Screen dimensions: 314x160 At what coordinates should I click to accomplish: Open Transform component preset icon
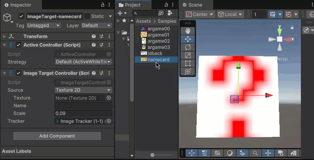click(101, 36)
